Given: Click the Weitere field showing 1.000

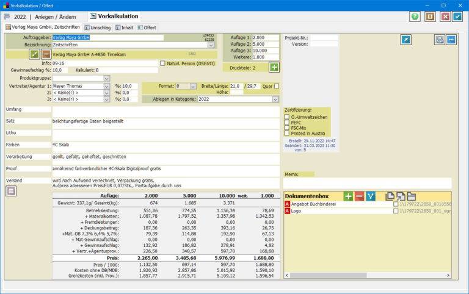Looking at the screenshot, I should coord(265,57).
